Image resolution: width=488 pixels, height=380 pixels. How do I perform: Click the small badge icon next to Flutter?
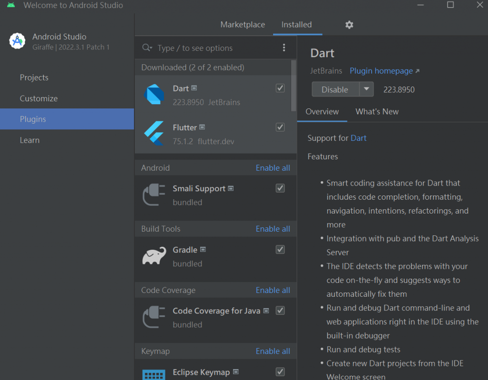202,127
